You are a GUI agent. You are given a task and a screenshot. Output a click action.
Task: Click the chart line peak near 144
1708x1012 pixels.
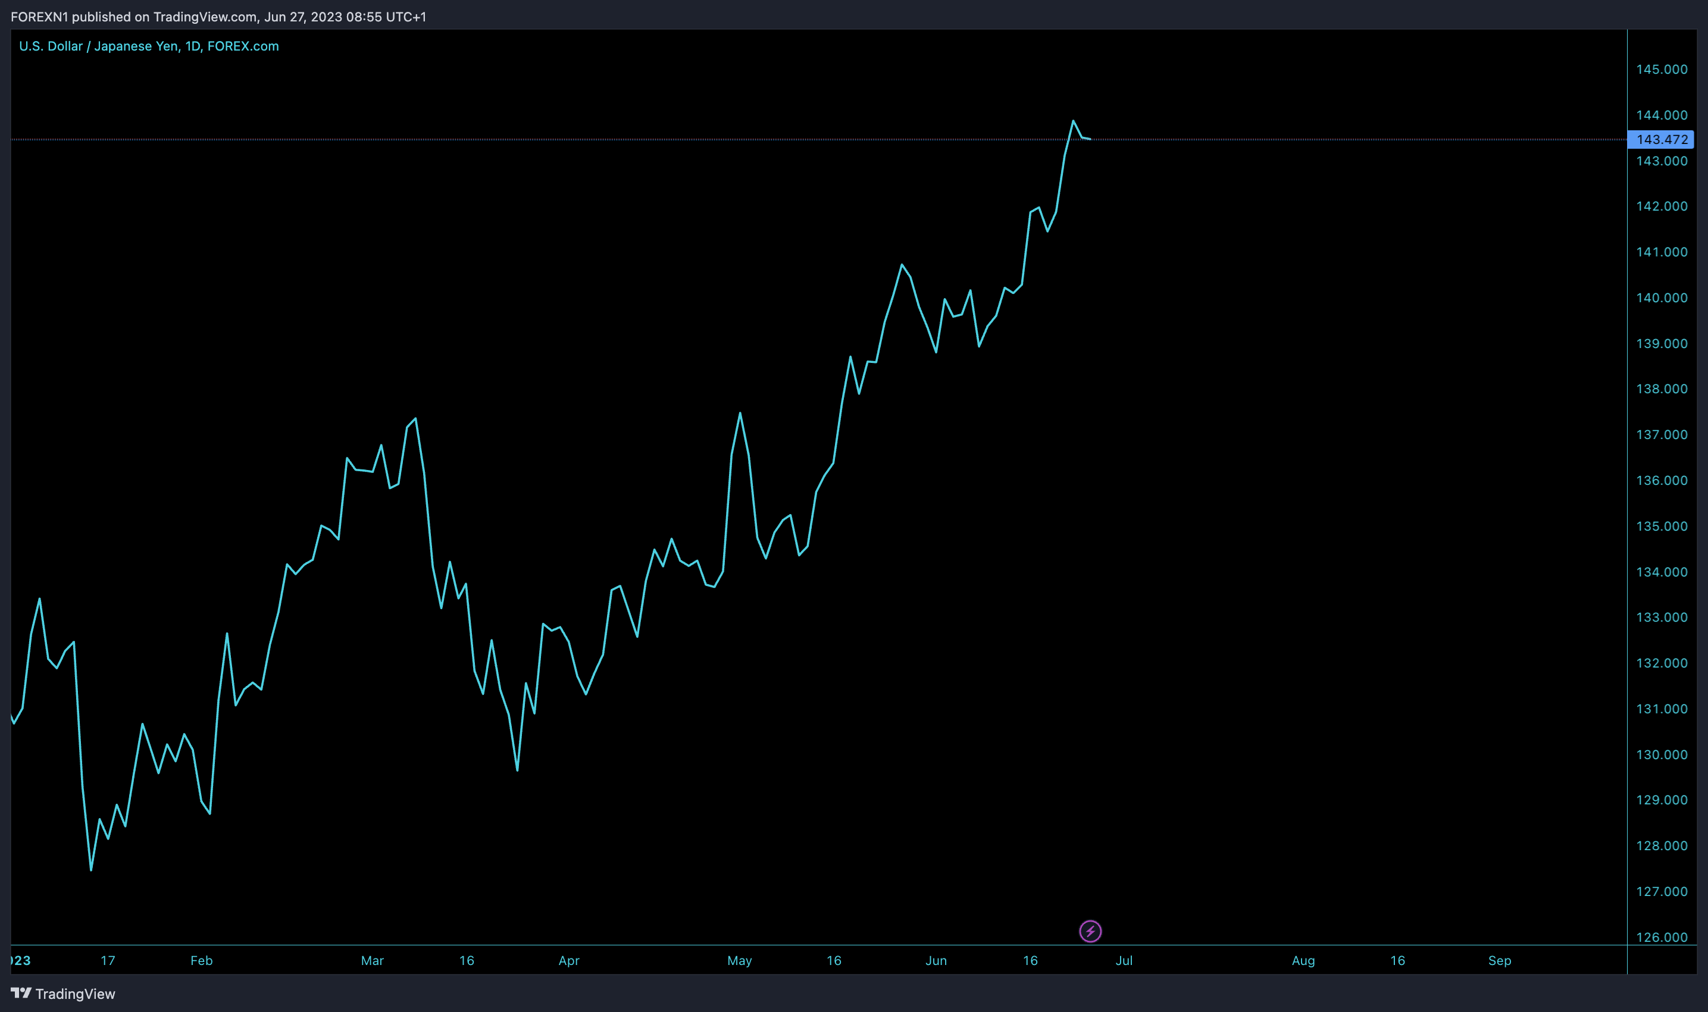coord(1073,121)
